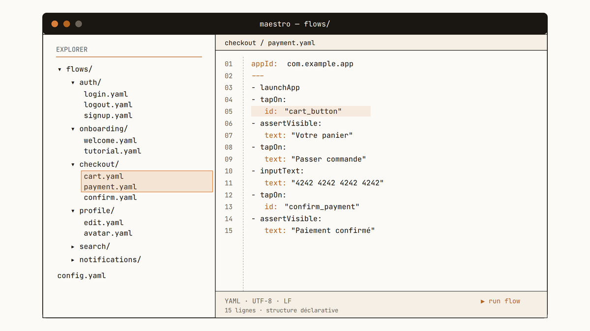
Task: Collapse the auth/ folder arrow
Action: 73,83
